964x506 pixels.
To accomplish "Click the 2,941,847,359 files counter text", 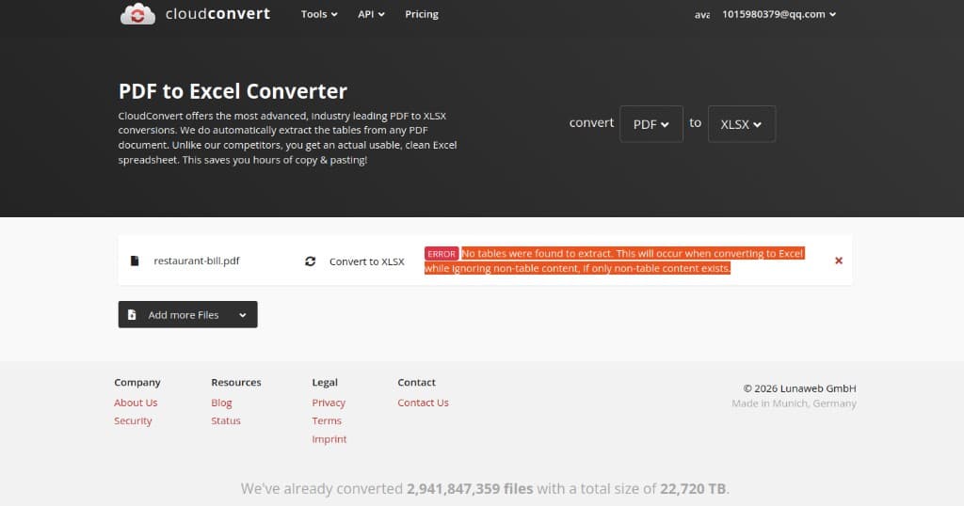I will [x=470, y=489].
